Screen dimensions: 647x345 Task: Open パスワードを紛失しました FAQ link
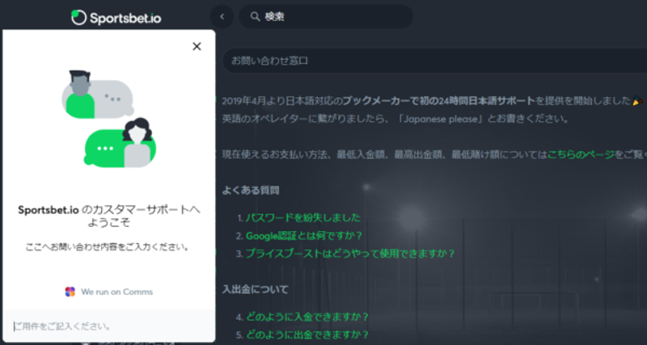[x=302, y=217]
